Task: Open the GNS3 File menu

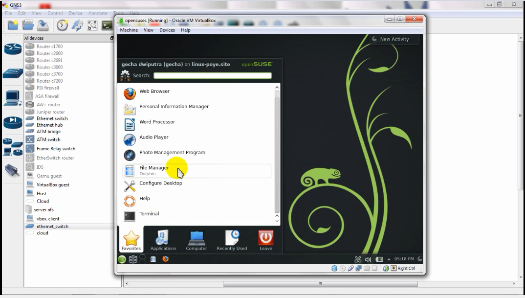Action: coord(8,13)
